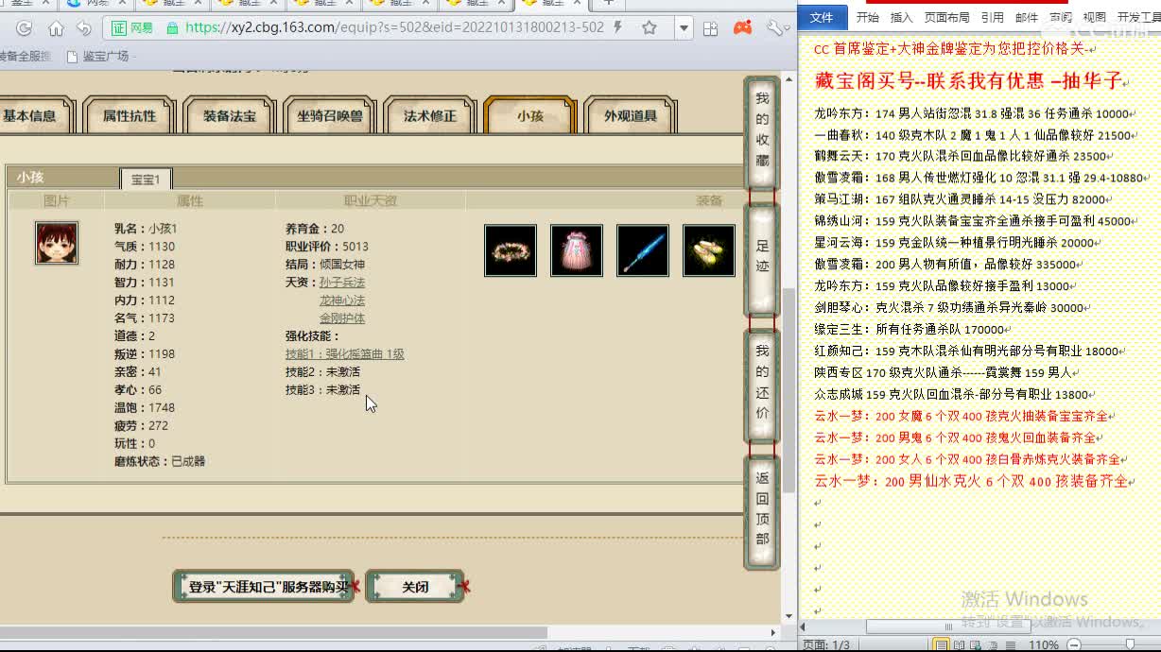Image resolution: width=1161 pixels, height=652 pixels.
Task: Click the lightning speed-mode icon in address bar
Action: pyautogui.click(x=618, y=27)
